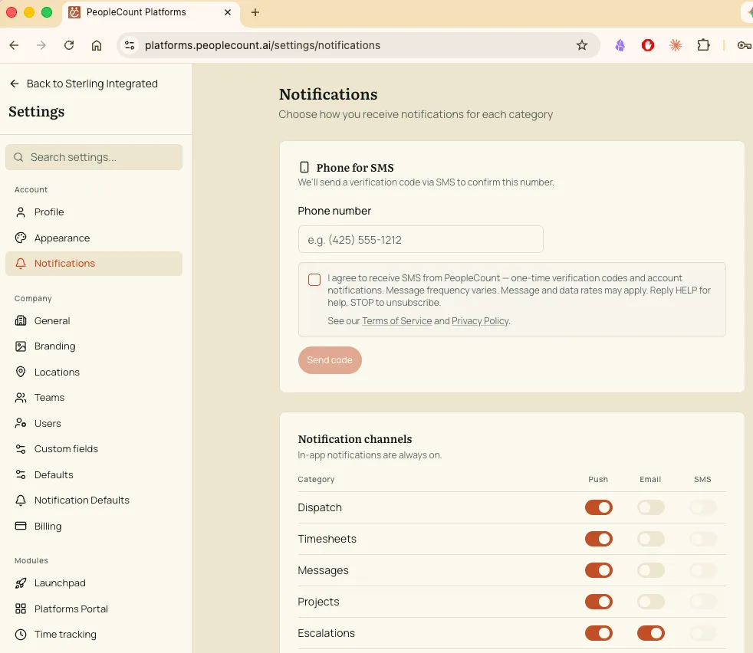The height and width of the screenshot is (653, 753).
Task: Enable Email for Projects
Action: [651, 602]
